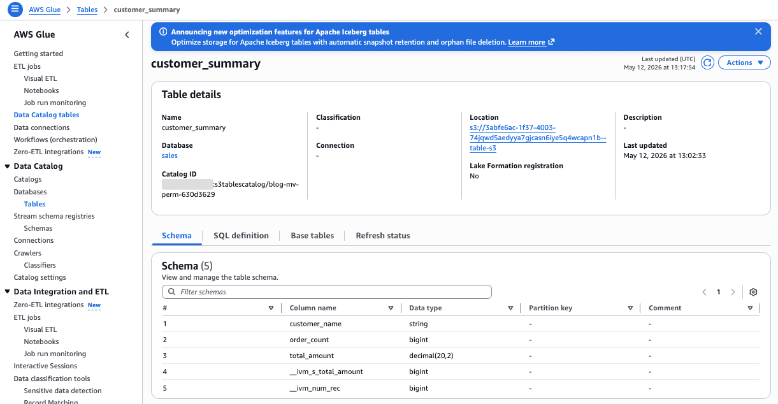Open Interactive Sessions in sidebar
The height and width of the screenshot is (404, 778).
point(45,366)
